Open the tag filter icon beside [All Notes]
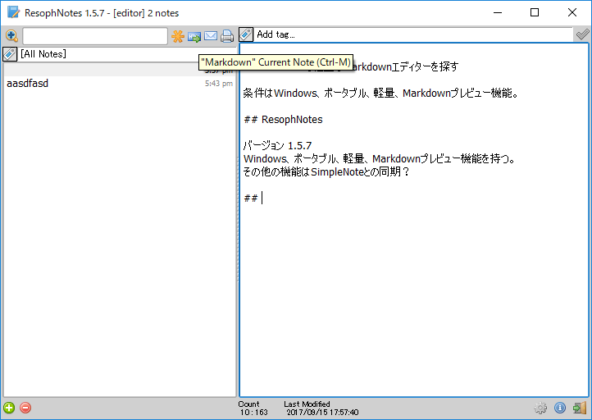Image resolution: width=592 pixels, height=420 pixels. click(10, 54)
